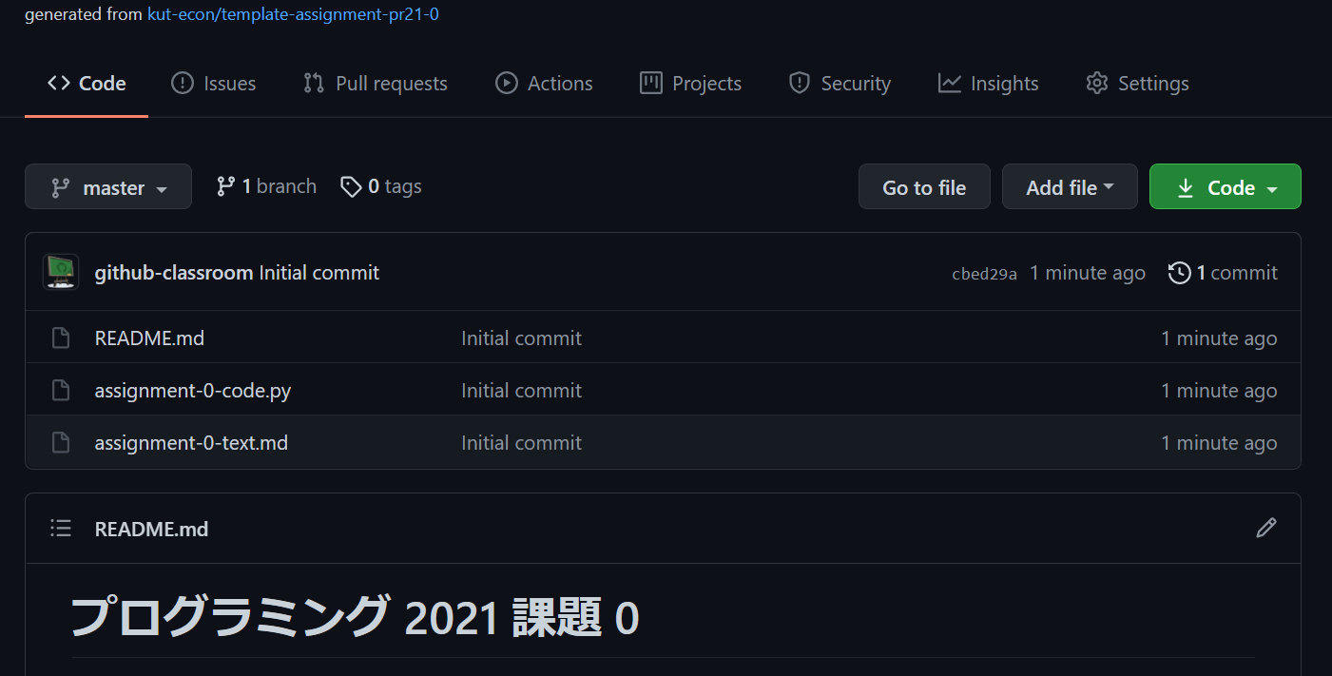Open the Issues tab
1332x676 pixels.
pos(229,83)
